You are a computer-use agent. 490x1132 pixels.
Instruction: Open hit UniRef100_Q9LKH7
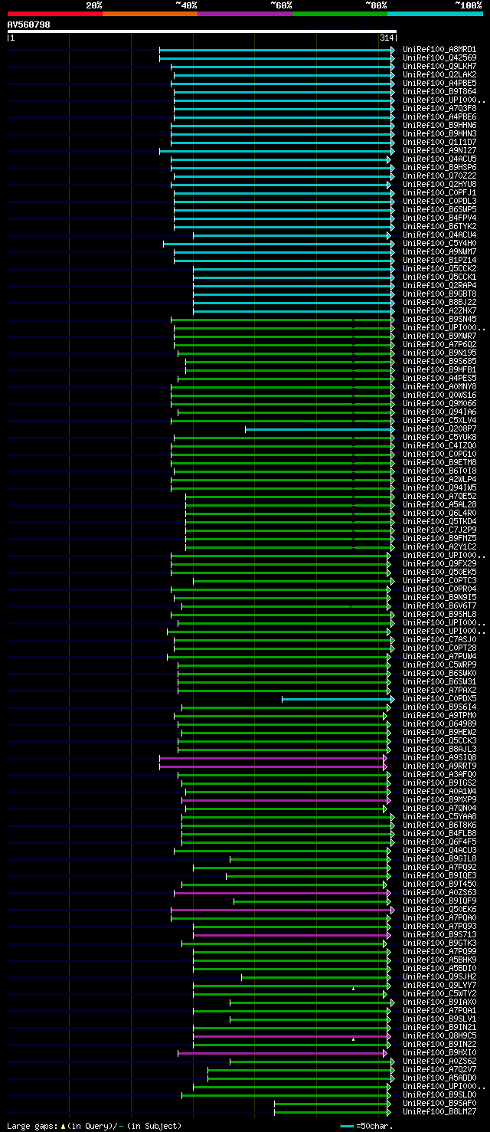pos(439,66)
